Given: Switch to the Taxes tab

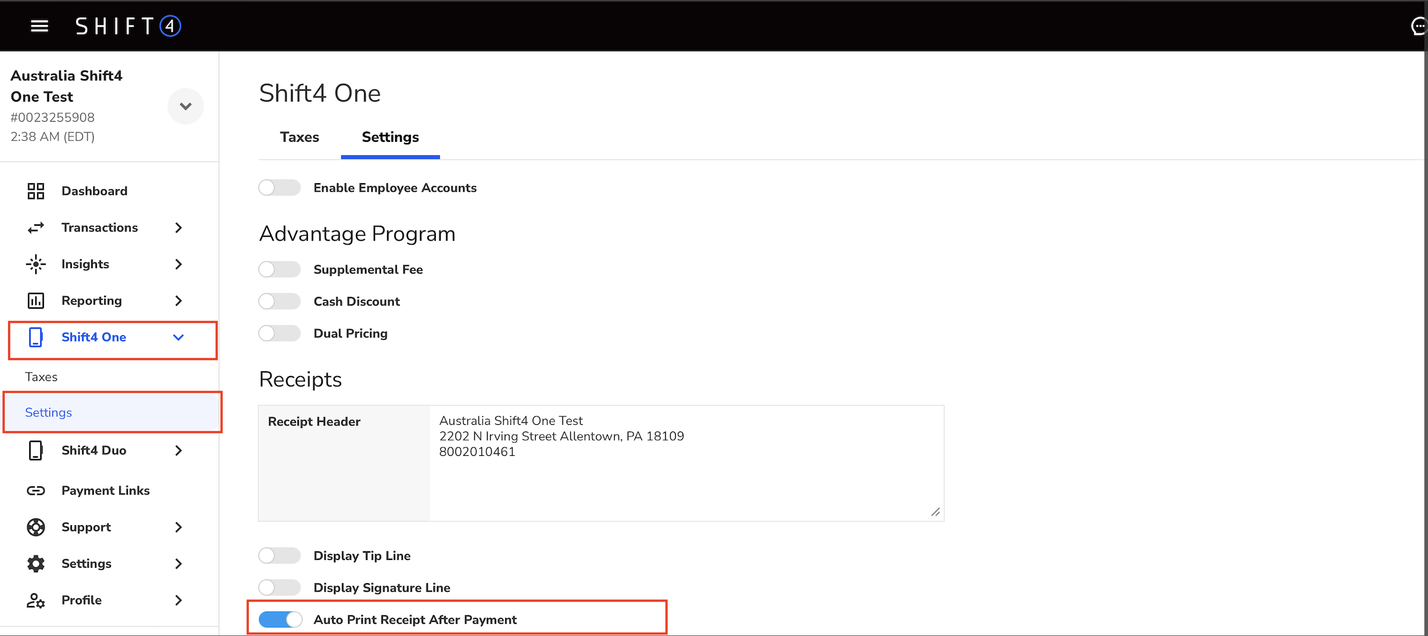Looking at the screenshot, I should [x=299, y=138].
